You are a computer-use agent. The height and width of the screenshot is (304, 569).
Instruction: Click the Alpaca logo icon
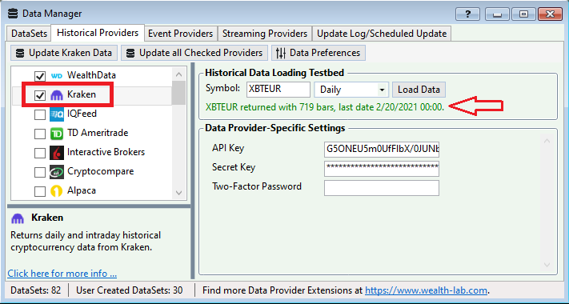pyautogui.click(x=57, y=191)
